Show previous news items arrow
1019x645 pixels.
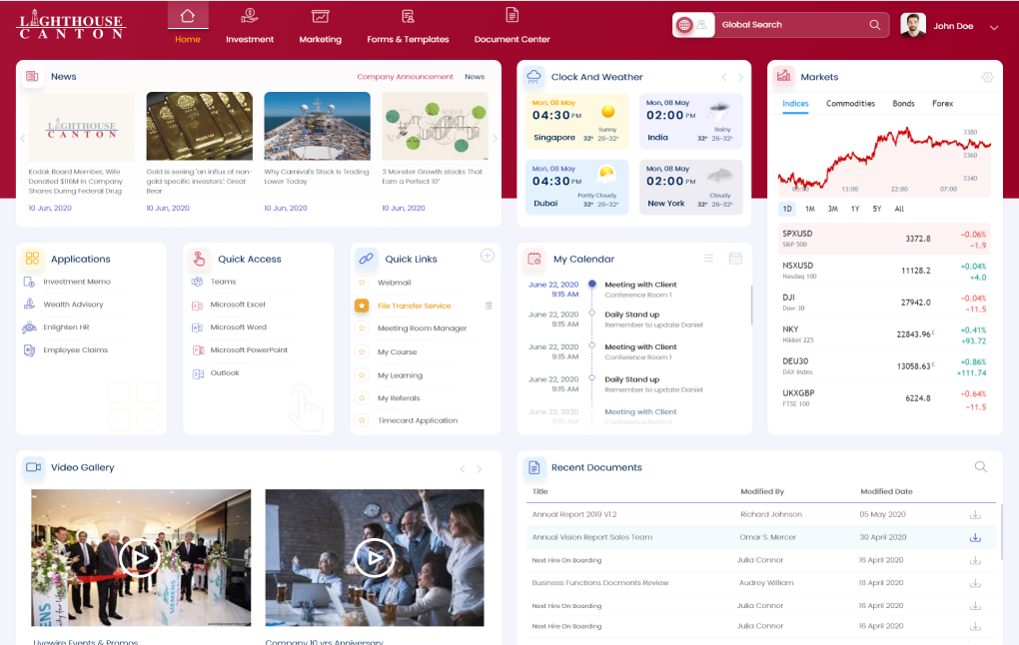tap(23, 139)
